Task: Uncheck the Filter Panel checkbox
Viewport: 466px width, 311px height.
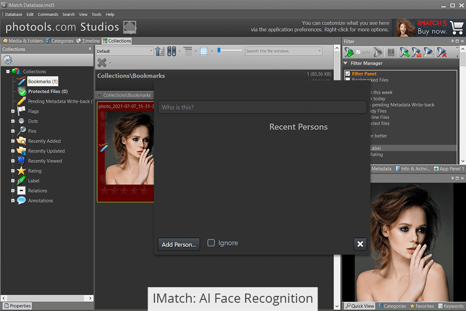Action: 347,74
